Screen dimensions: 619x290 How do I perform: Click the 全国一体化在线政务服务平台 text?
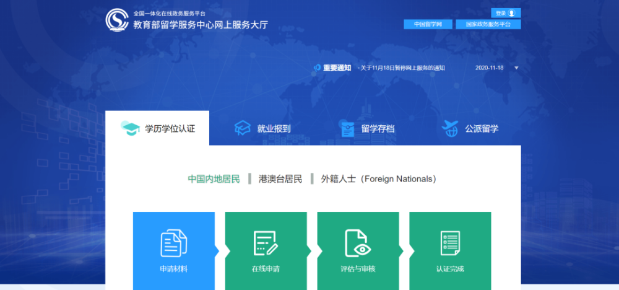tap(170, 14)
